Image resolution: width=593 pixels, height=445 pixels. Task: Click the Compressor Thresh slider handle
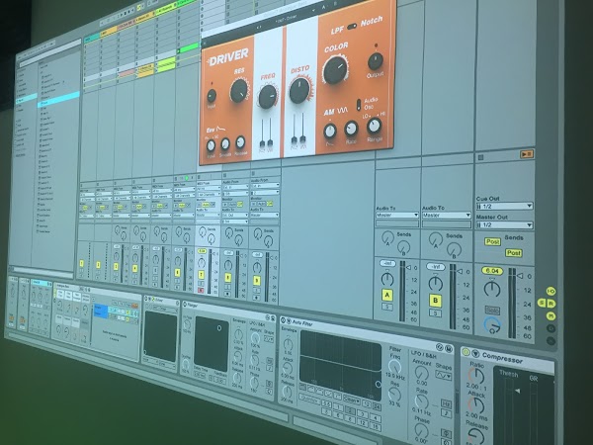pyautogui.click(x=517, y=391)
